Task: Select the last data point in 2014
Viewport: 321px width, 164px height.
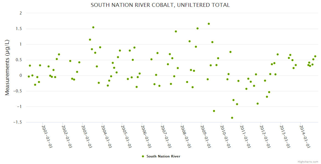Action: coord(315,56)
